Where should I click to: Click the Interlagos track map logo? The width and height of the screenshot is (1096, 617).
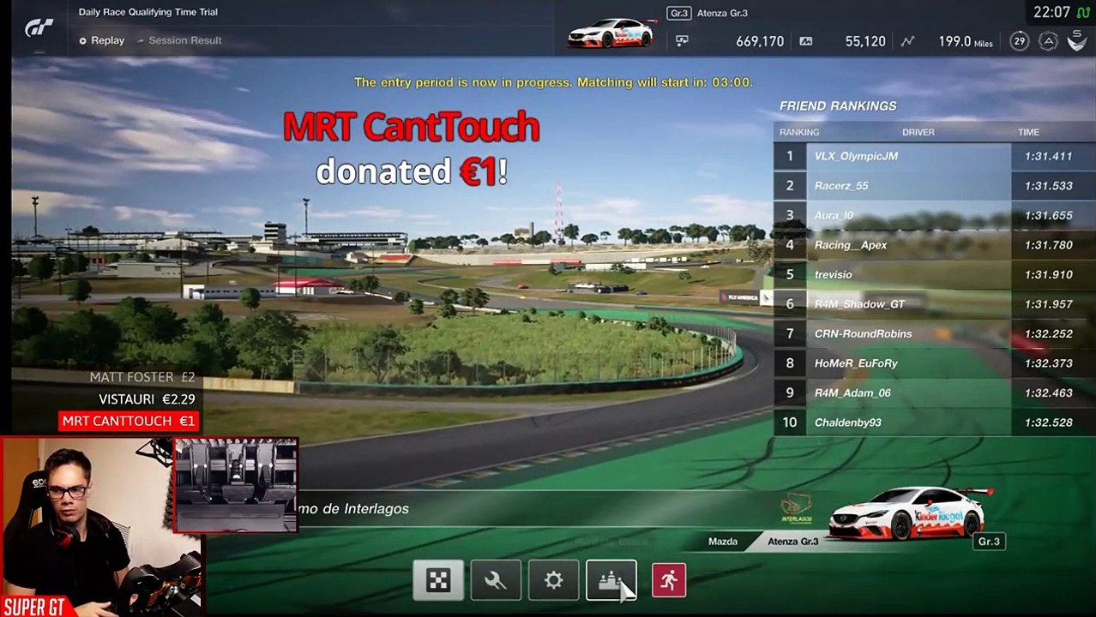pyautogui.click(x=797, y=507)
